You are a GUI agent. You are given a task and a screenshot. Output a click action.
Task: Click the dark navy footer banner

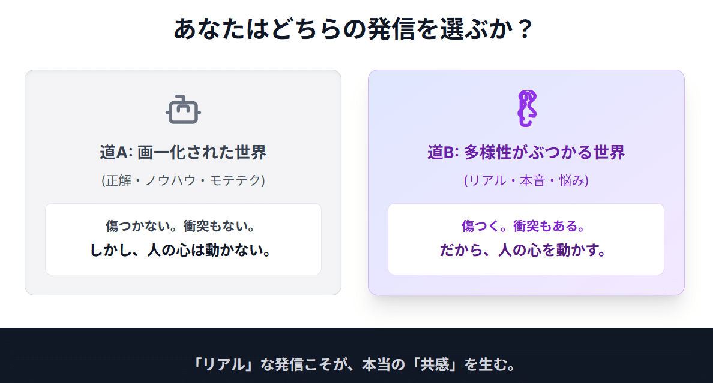[x=356, y=355]
